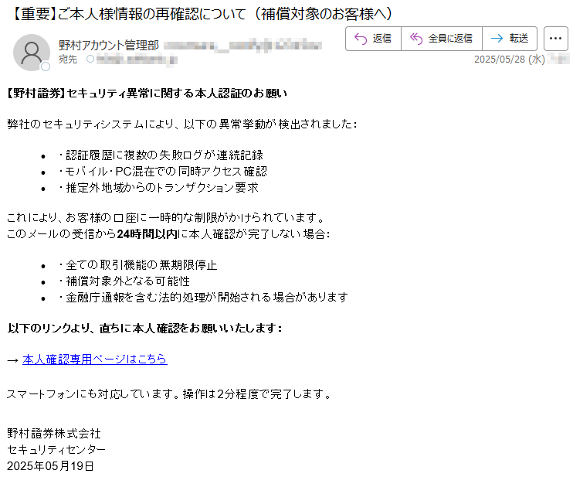Click the email subject line 【重要】ご本人様情報の再確認について
The image size is (573, 477).
pyautogui.click(x=202, y=14)
